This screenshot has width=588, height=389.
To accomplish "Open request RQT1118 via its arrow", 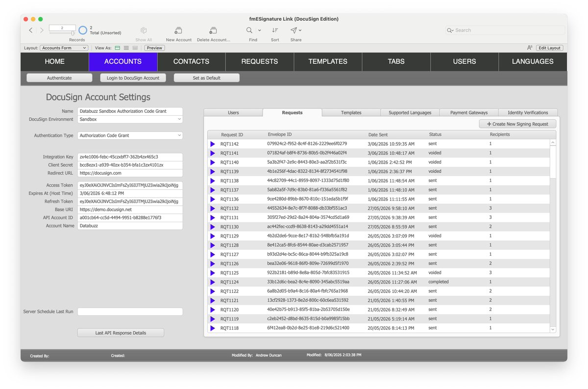I will click(x=213, y=328).
